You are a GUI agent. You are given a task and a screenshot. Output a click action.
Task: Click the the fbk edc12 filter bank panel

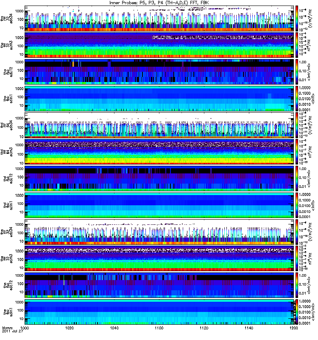tap(159, 285)
